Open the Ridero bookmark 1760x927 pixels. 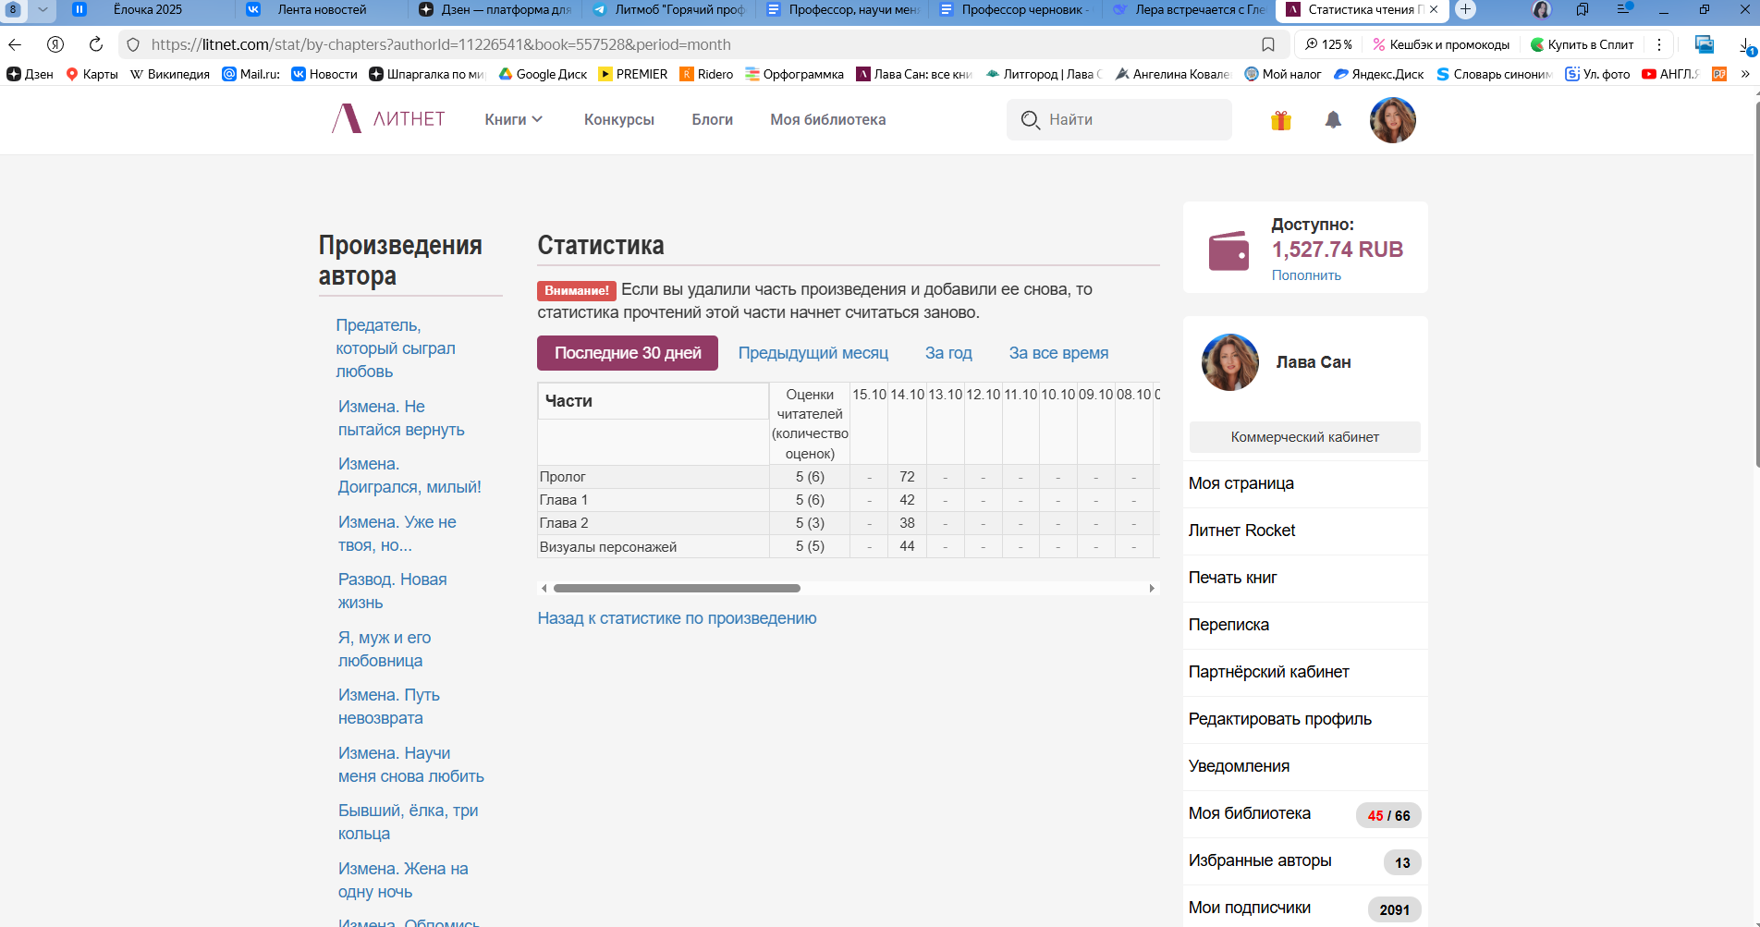[x=706, y=74]
